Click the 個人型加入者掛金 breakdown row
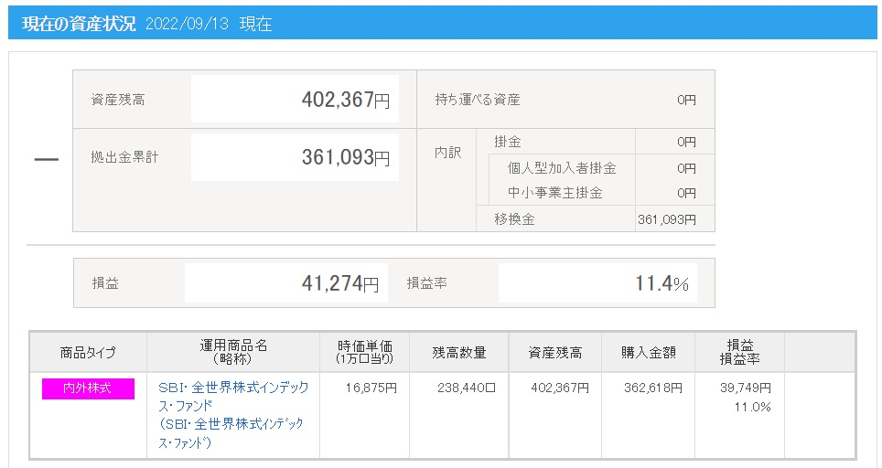The height and width of the screenshot is (468, 882). pyautogui.click(x=562, y=168)
